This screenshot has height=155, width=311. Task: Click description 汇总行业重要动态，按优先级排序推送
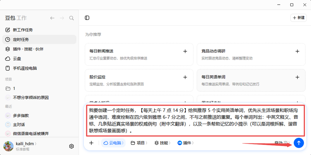click(118, 58)
